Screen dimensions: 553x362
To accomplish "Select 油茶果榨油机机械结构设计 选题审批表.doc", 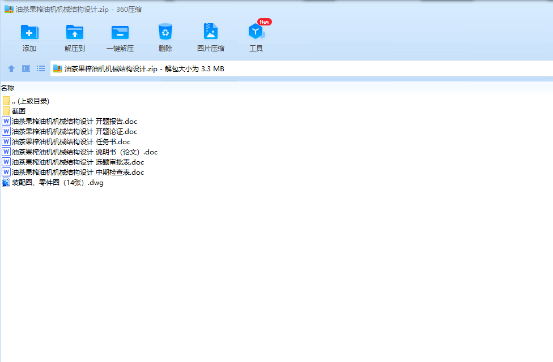I will click(x=78, y=162).
